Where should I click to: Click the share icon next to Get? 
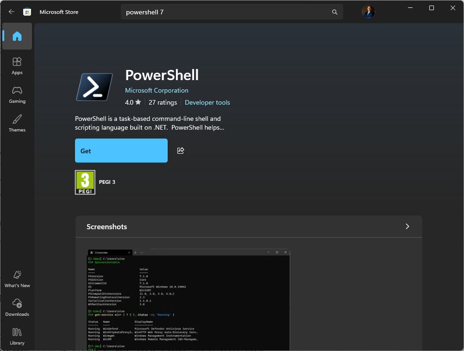(x=180, y=150)
